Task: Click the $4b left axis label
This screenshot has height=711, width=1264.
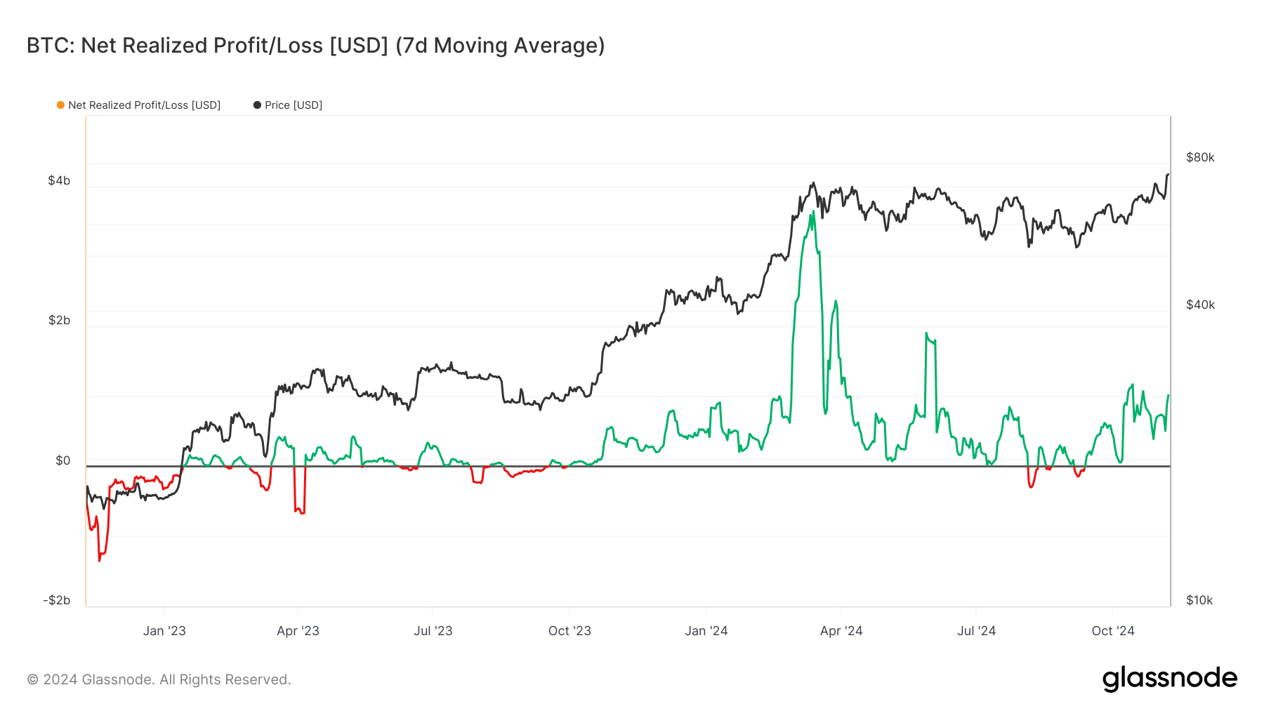Action: pyautogui.click(x=59, y=180)
